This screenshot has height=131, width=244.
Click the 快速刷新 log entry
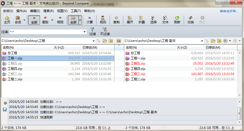[123, 117]
